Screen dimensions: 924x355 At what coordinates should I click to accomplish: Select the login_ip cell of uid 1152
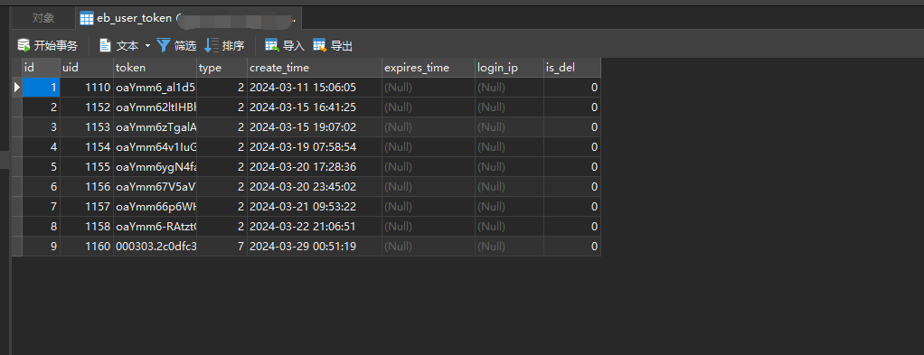pyautogui.click(x=509, y=107)
